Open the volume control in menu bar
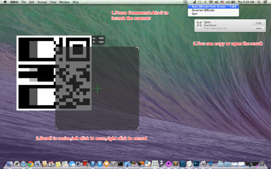This screenshot has width=271, height=169. click(216, 2)
